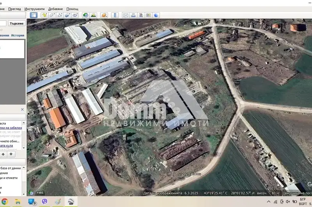Add a placemark with the pushpin tool
Image resolution: width=312 pixels, height=207 pixels.
44,15
